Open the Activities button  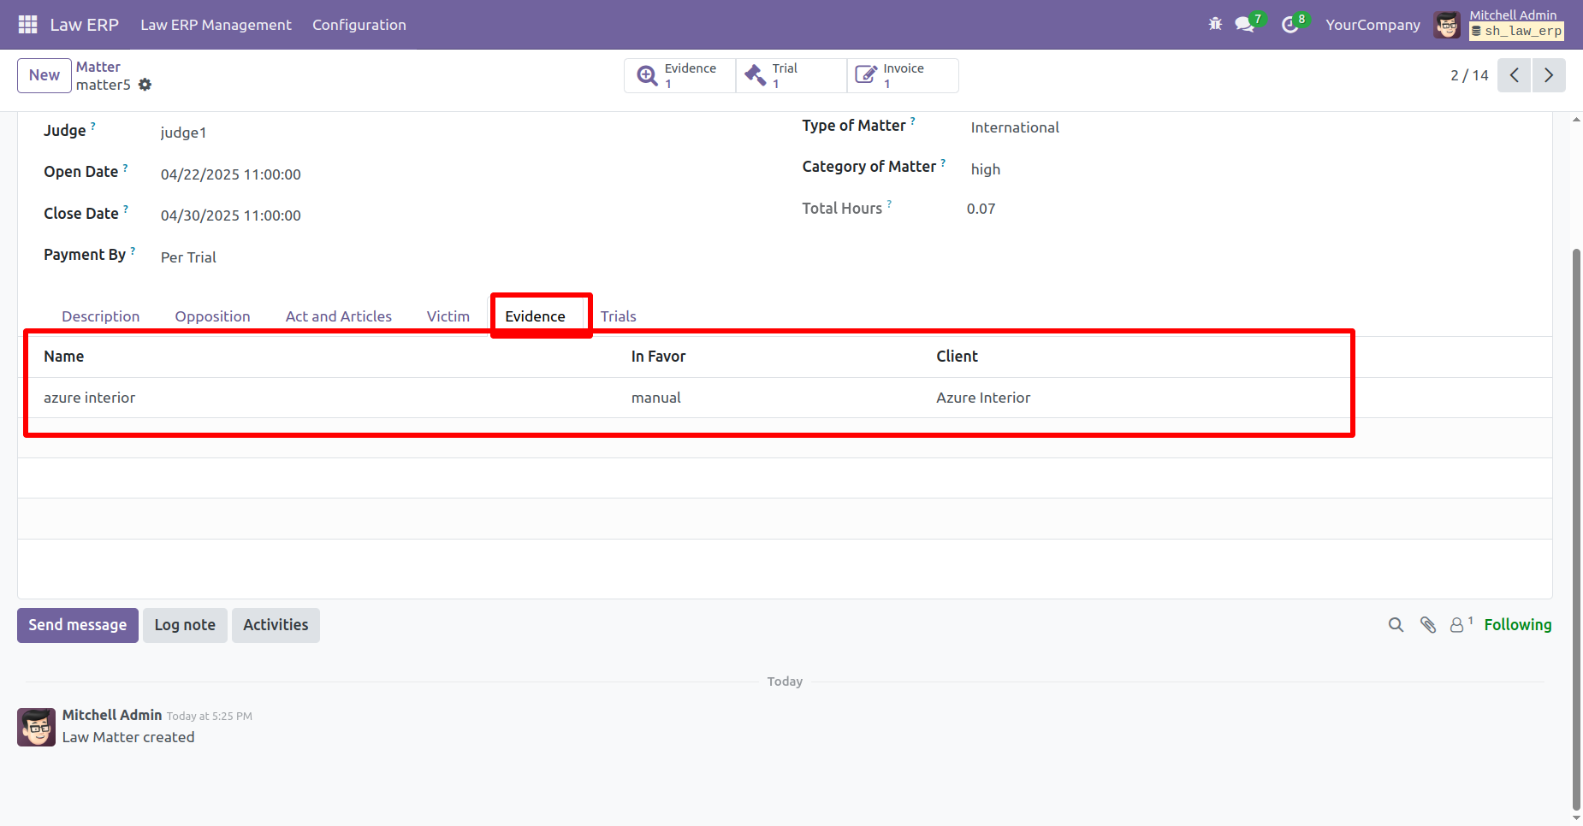(276, 625)
